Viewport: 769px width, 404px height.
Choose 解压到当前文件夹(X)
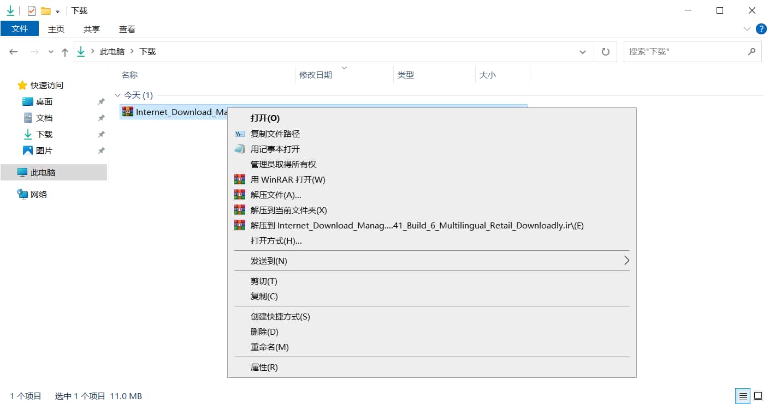[431, 210]
